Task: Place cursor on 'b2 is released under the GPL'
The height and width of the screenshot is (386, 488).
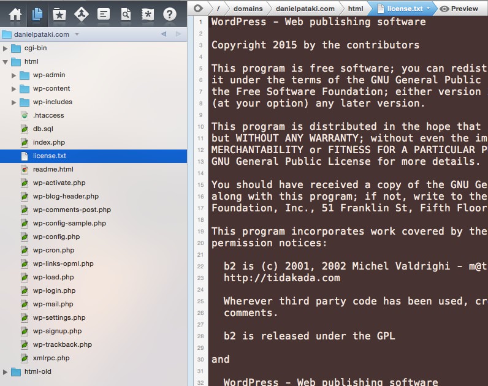Action: pos(309,336)
